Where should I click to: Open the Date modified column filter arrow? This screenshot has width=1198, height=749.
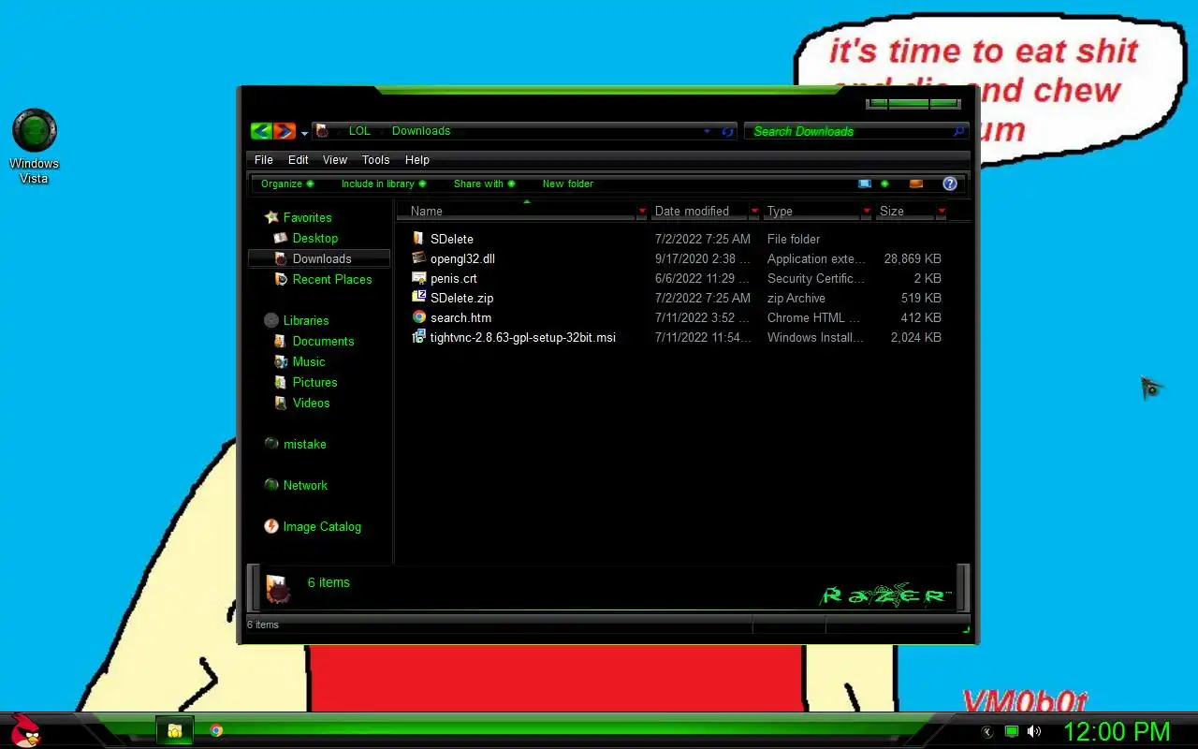[754, 212]
